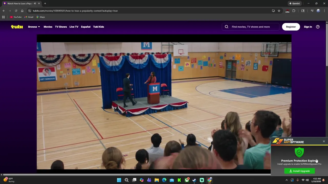Screen dimensions: 328x184
Task: Close the SUPERAntiSpyware popup
Action: click(324, 141)
